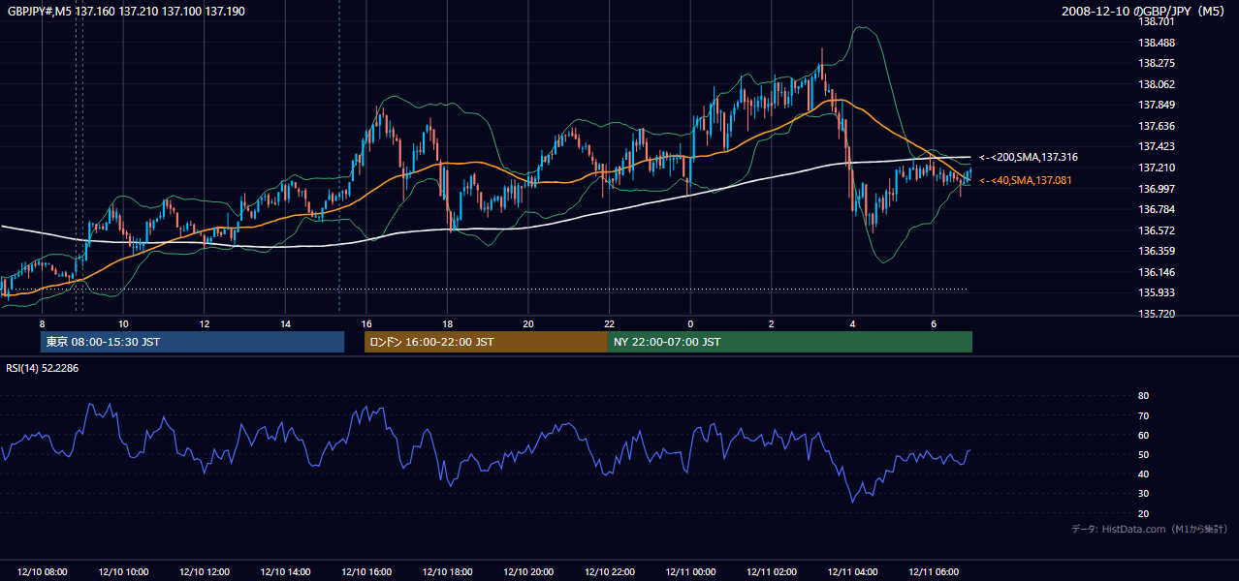Click the London 16:00-22:00 JST session bar
The image size is (1239, 581).
[486, 342]
